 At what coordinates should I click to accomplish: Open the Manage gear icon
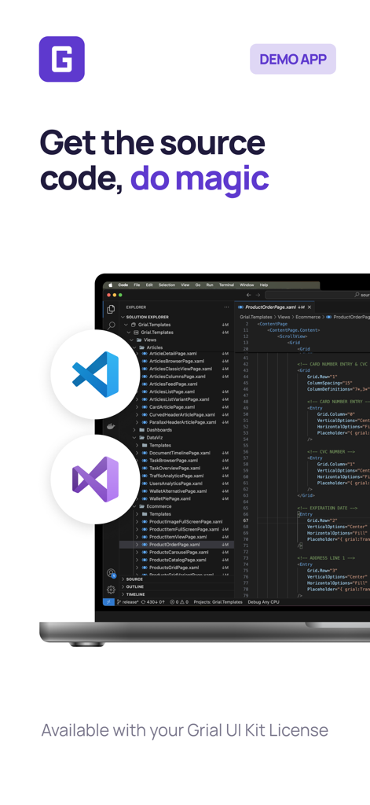111,590
